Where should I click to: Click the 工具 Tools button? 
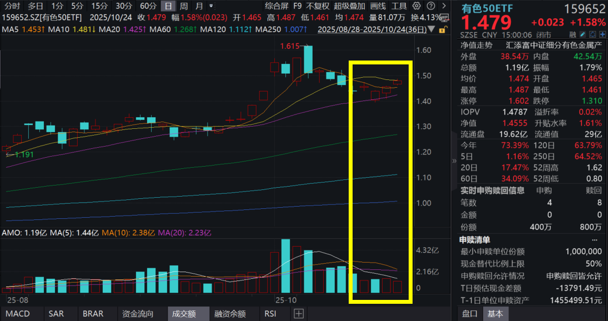(399, 7)
